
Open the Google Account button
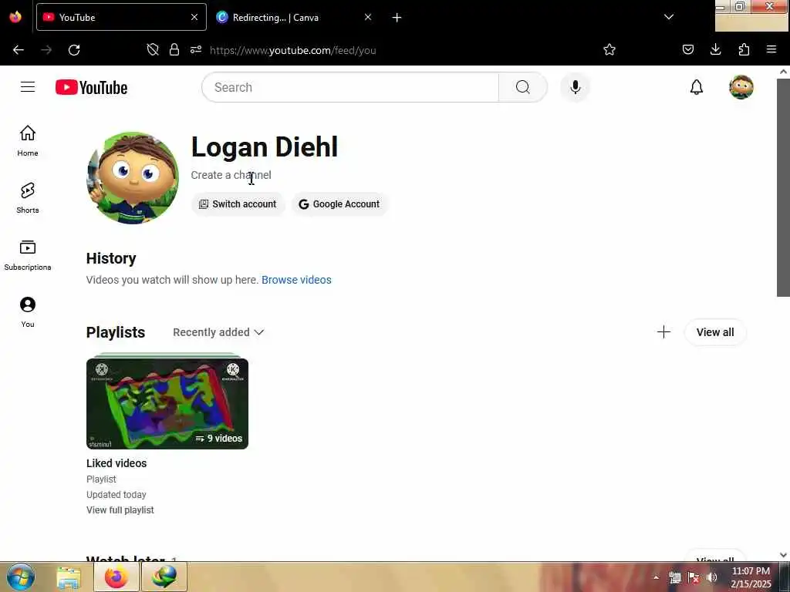[x=339, y=203]
